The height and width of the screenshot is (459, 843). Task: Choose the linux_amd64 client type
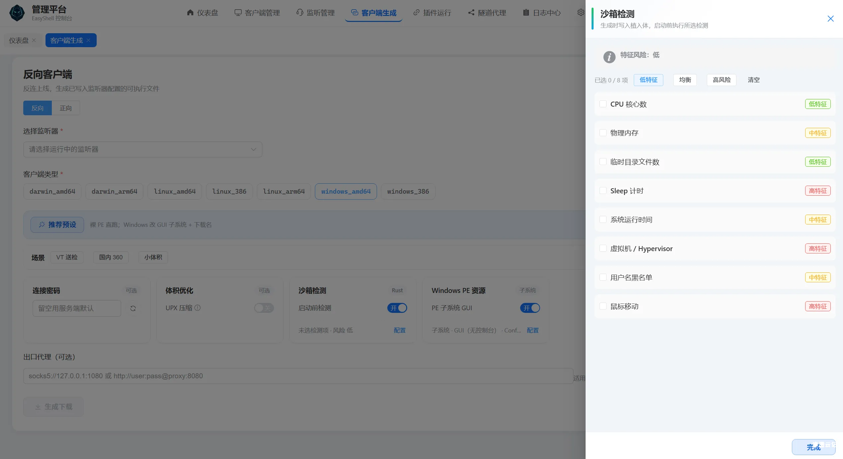coord(175,191)
